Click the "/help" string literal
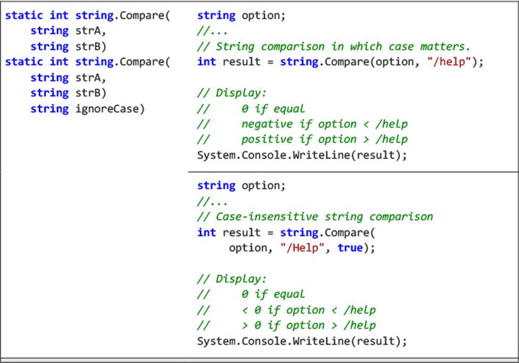 coord(449,62)
